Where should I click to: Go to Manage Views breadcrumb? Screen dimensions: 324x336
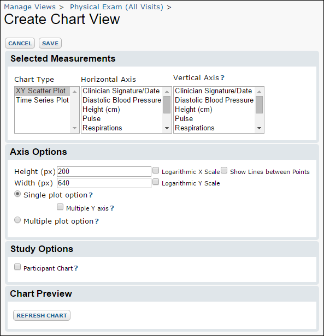[x=30, y=7]
